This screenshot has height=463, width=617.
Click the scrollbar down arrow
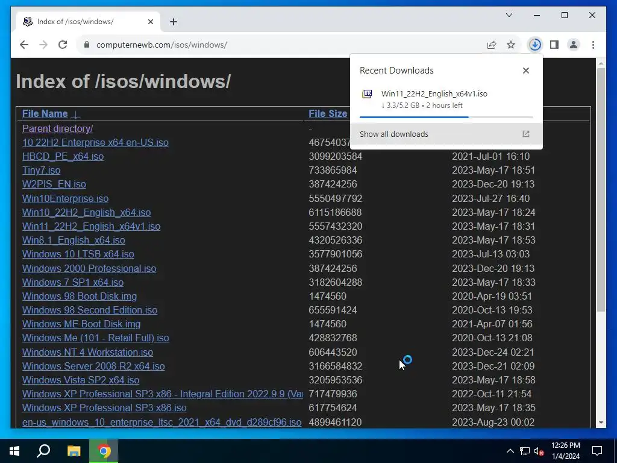click(x=601, y=423)
